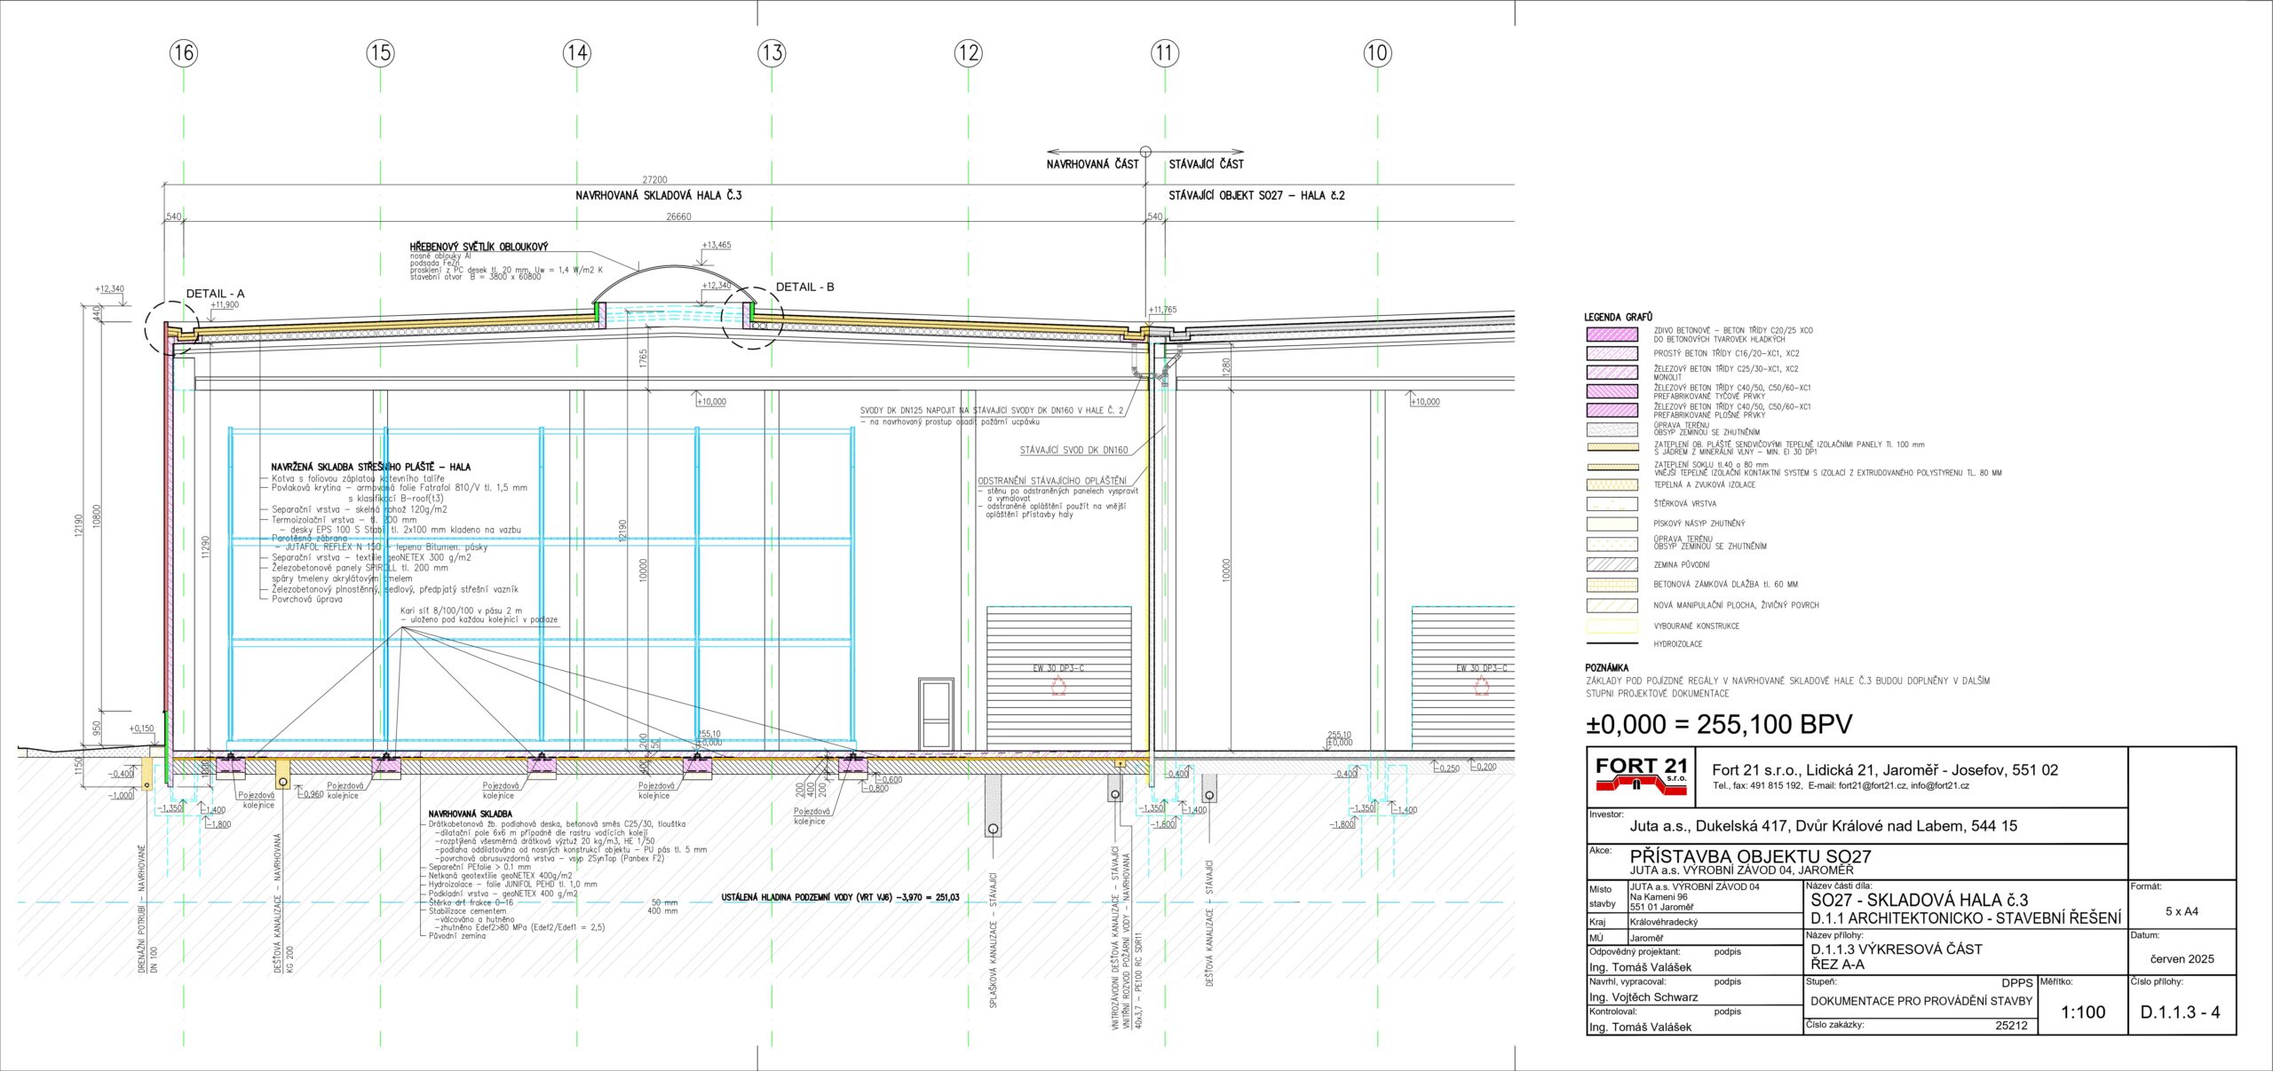
Task: Click the small circle between Navrhovaná and Stávající část
Action: pyautogui.click(x=1145, y=152)
